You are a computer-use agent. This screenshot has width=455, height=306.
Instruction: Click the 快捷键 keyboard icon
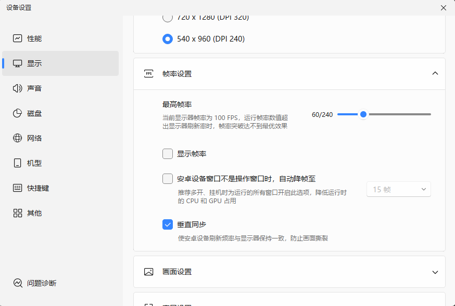[18, 188]
